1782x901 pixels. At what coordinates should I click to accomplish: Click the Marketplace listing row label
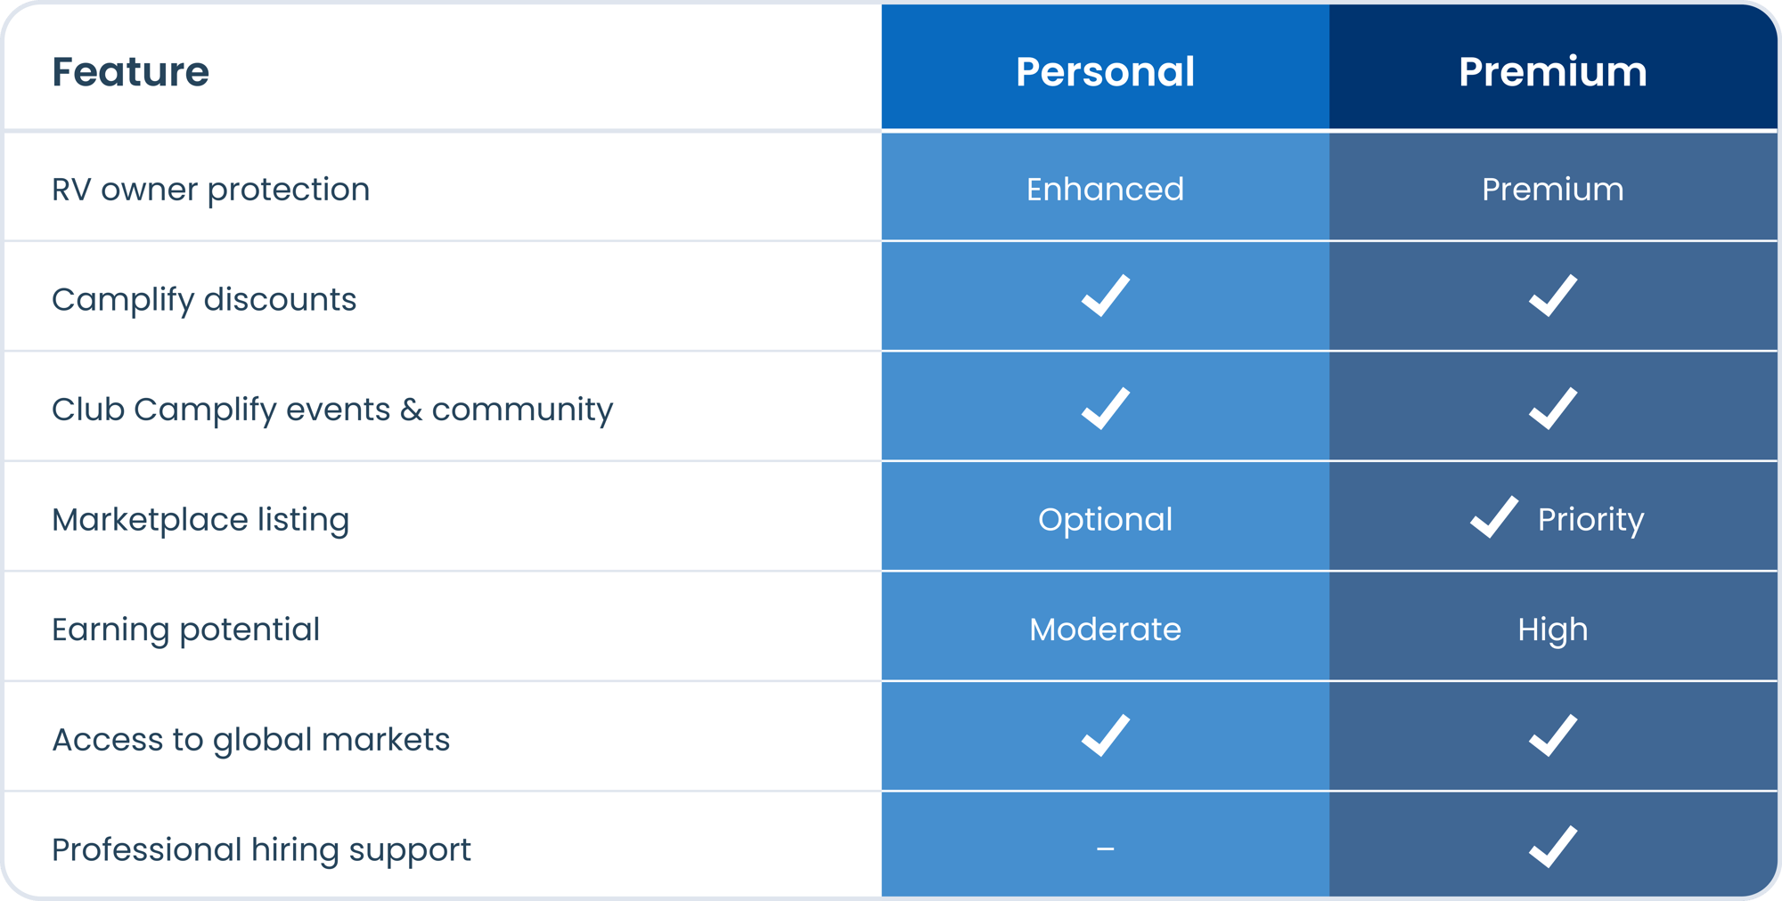pyautogui.click(x=200, y=520)
